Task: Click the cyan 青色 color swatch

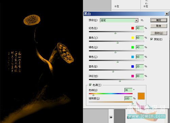Action: pos(133,57)
